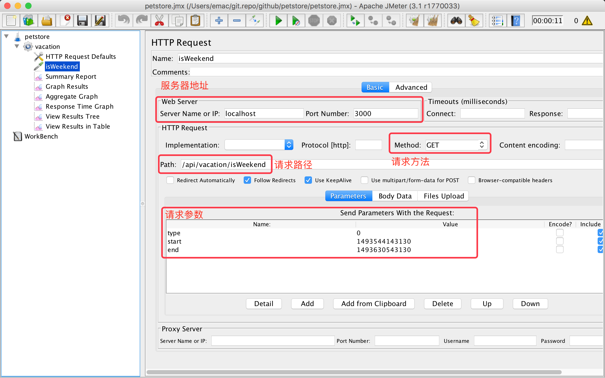Toggle the Use KeepAlive checkbox

point(308,180)
